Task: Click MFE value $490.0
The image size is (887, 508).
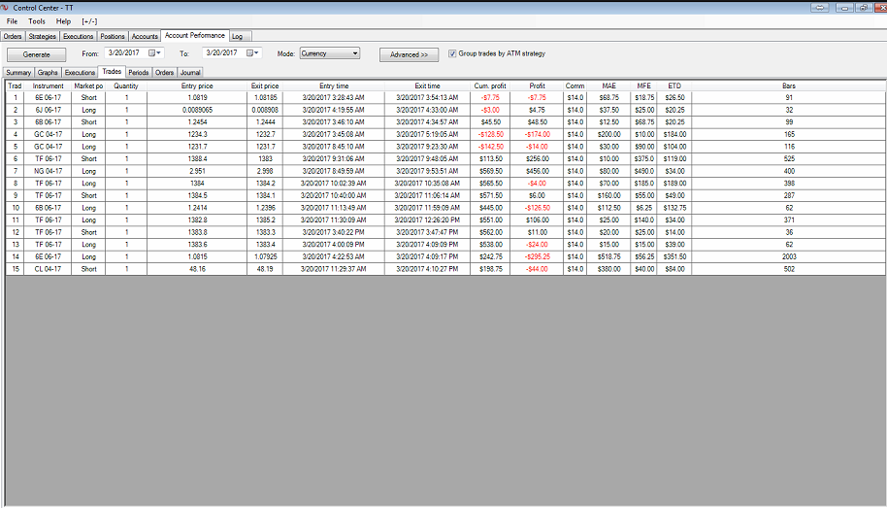Action: 643,171
